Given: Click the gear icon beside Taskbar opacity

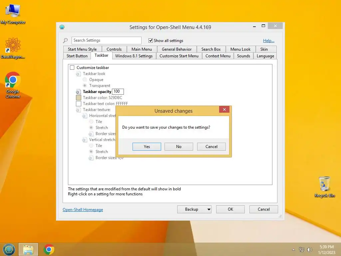Looking at the screenshot, I should click(78, 92).
